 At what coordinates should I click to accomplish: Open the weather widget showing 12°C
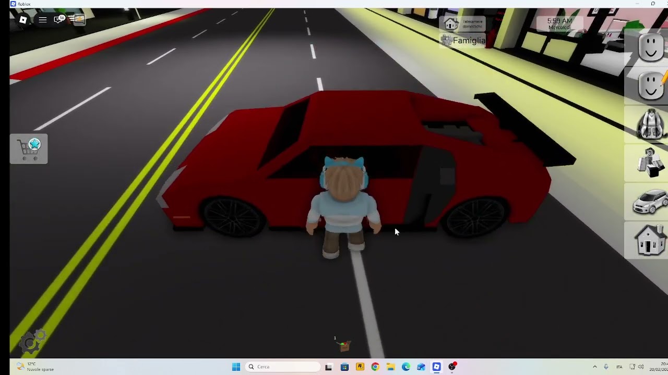[x=34, y=367]
